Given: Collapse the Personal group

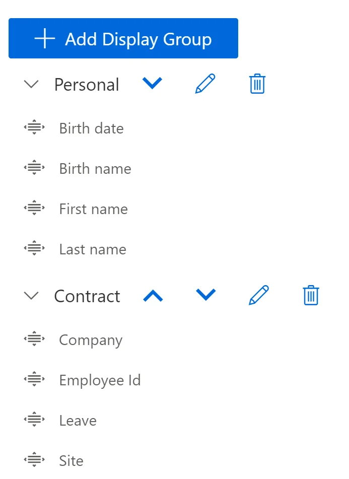Looking at the screenshot, I should [31, 84].
